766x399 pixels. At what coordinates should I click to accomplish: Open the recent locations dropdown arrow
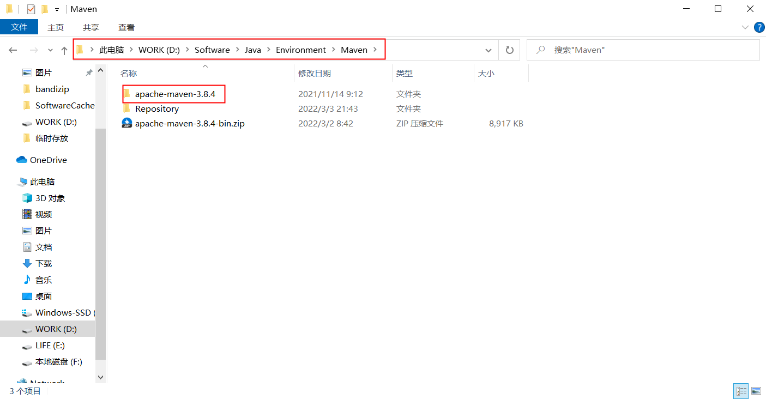pyautogui.click(x=50, y=50)
